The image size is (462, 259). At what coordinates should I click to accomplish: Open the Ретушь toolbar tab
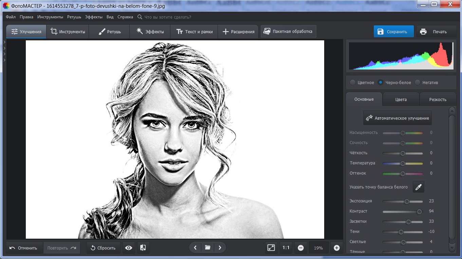coord(109,32)
